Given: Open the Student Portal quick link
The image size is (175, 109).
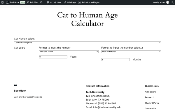Looking at the screenshot, I should [152, 103].
